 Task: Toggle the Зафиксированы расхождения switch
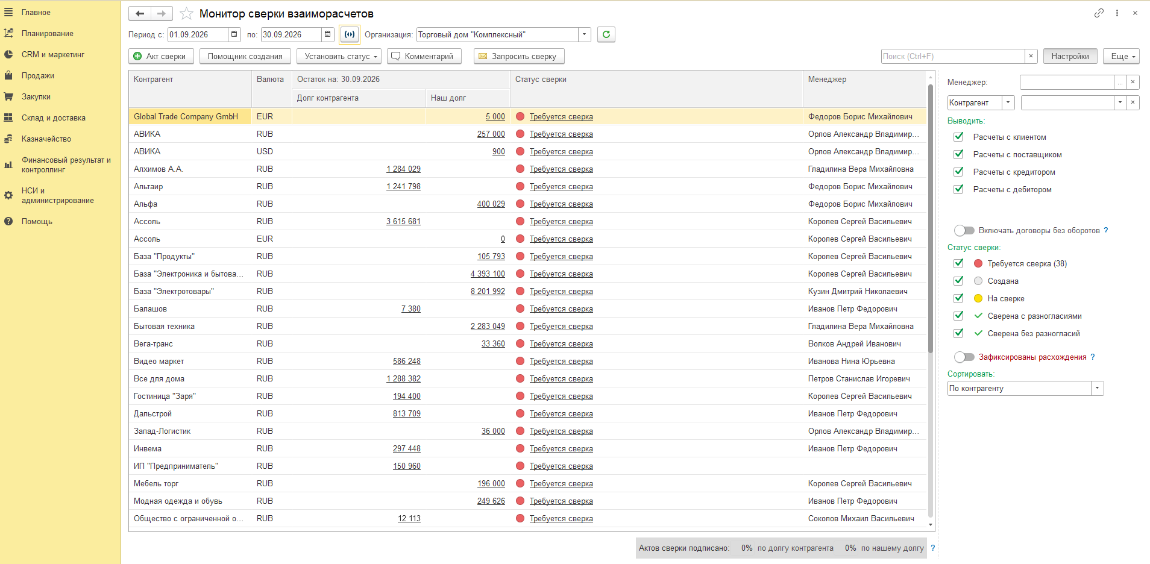pyautogui.click(x=964, y=357)
